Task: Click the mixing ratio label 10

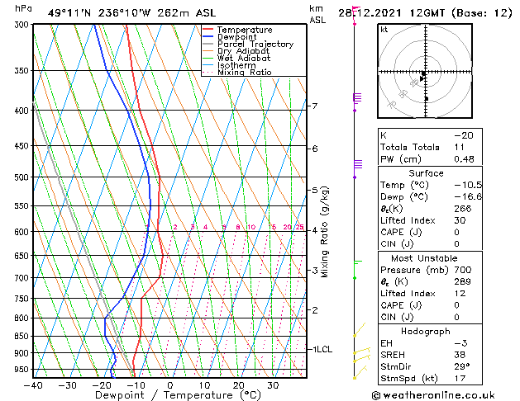Action: [x=251, y=227]
